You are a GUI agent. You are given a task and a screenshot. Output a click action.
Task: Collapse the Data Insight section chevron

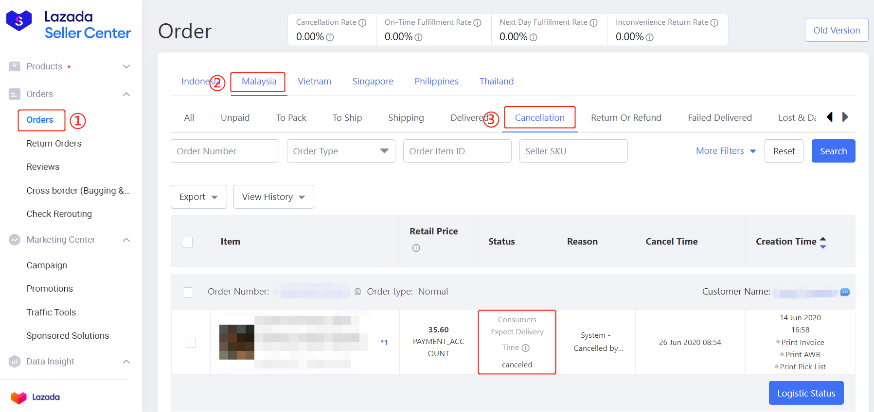click(126, 362)
